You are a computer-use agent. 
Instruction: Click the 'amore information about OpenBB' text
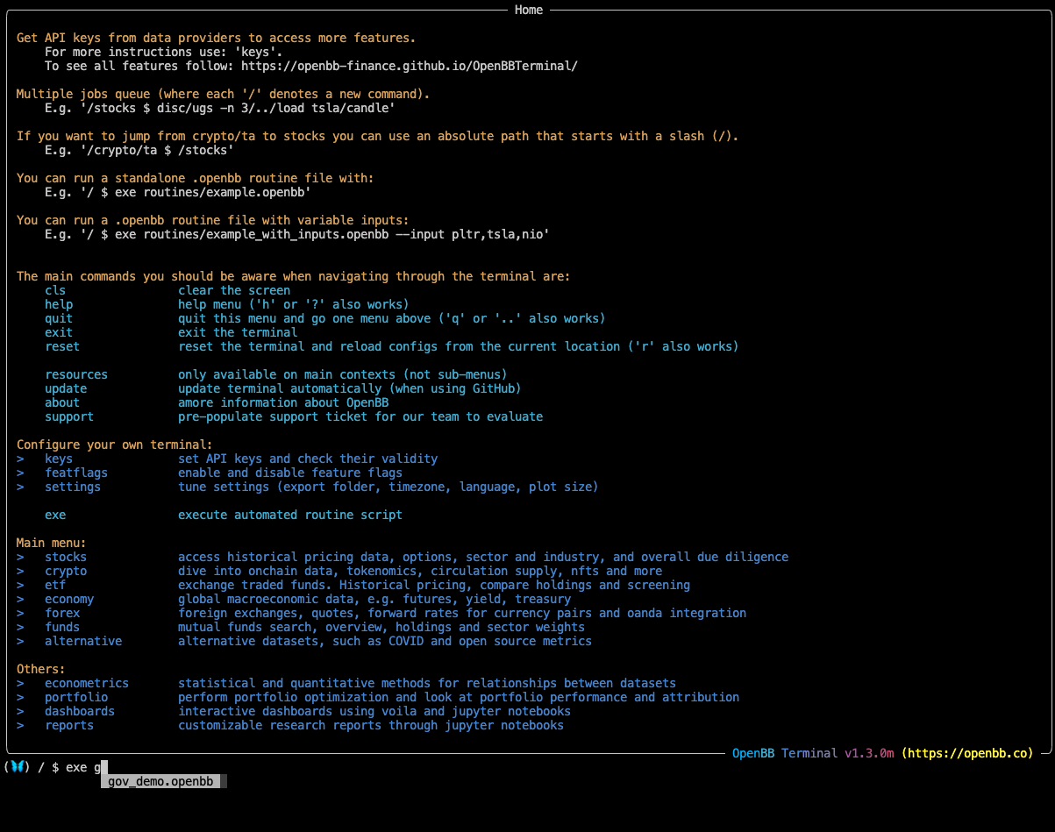(x=283, y=402)
